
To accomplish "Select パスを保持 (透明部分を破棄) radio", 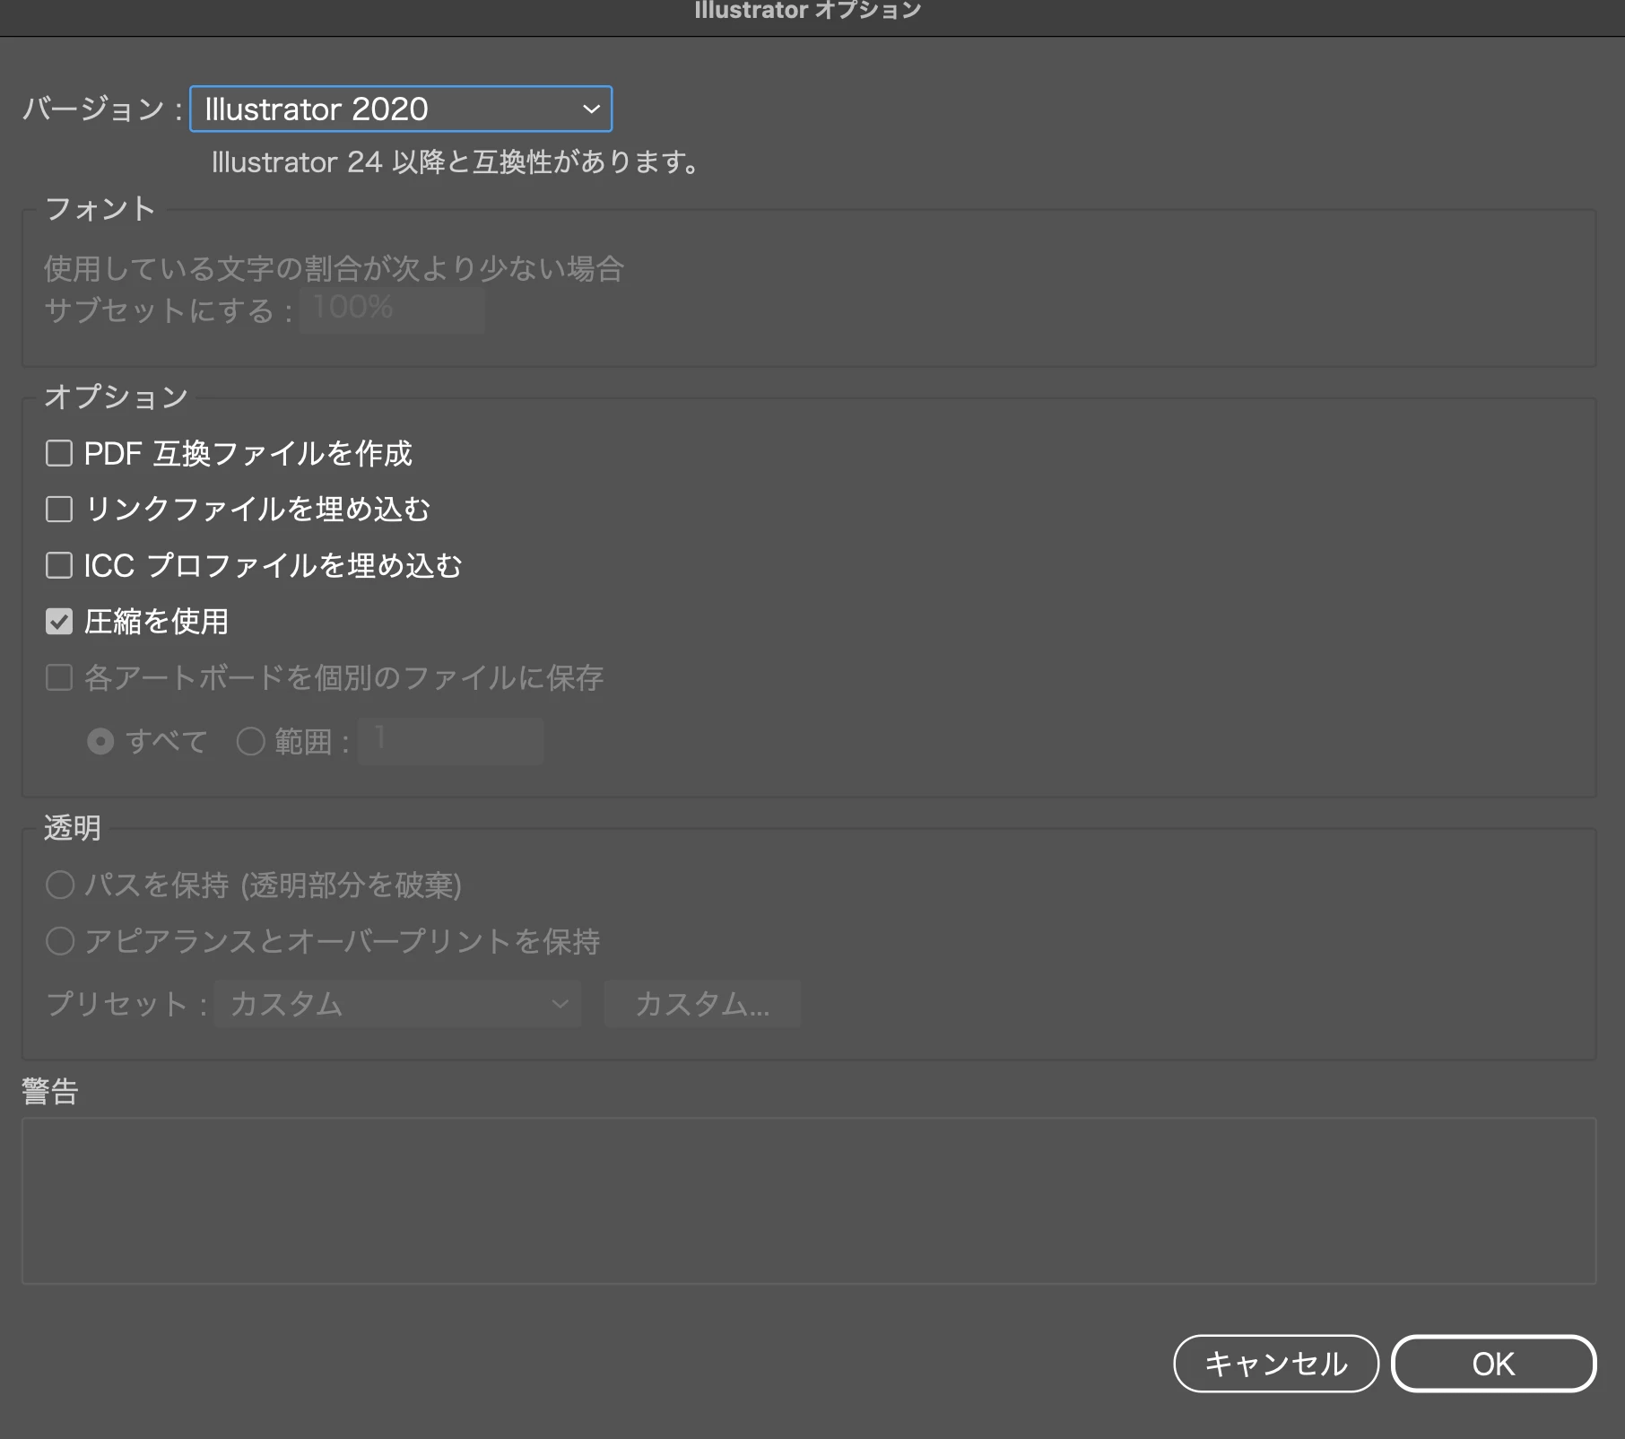I will pos(60,885).
